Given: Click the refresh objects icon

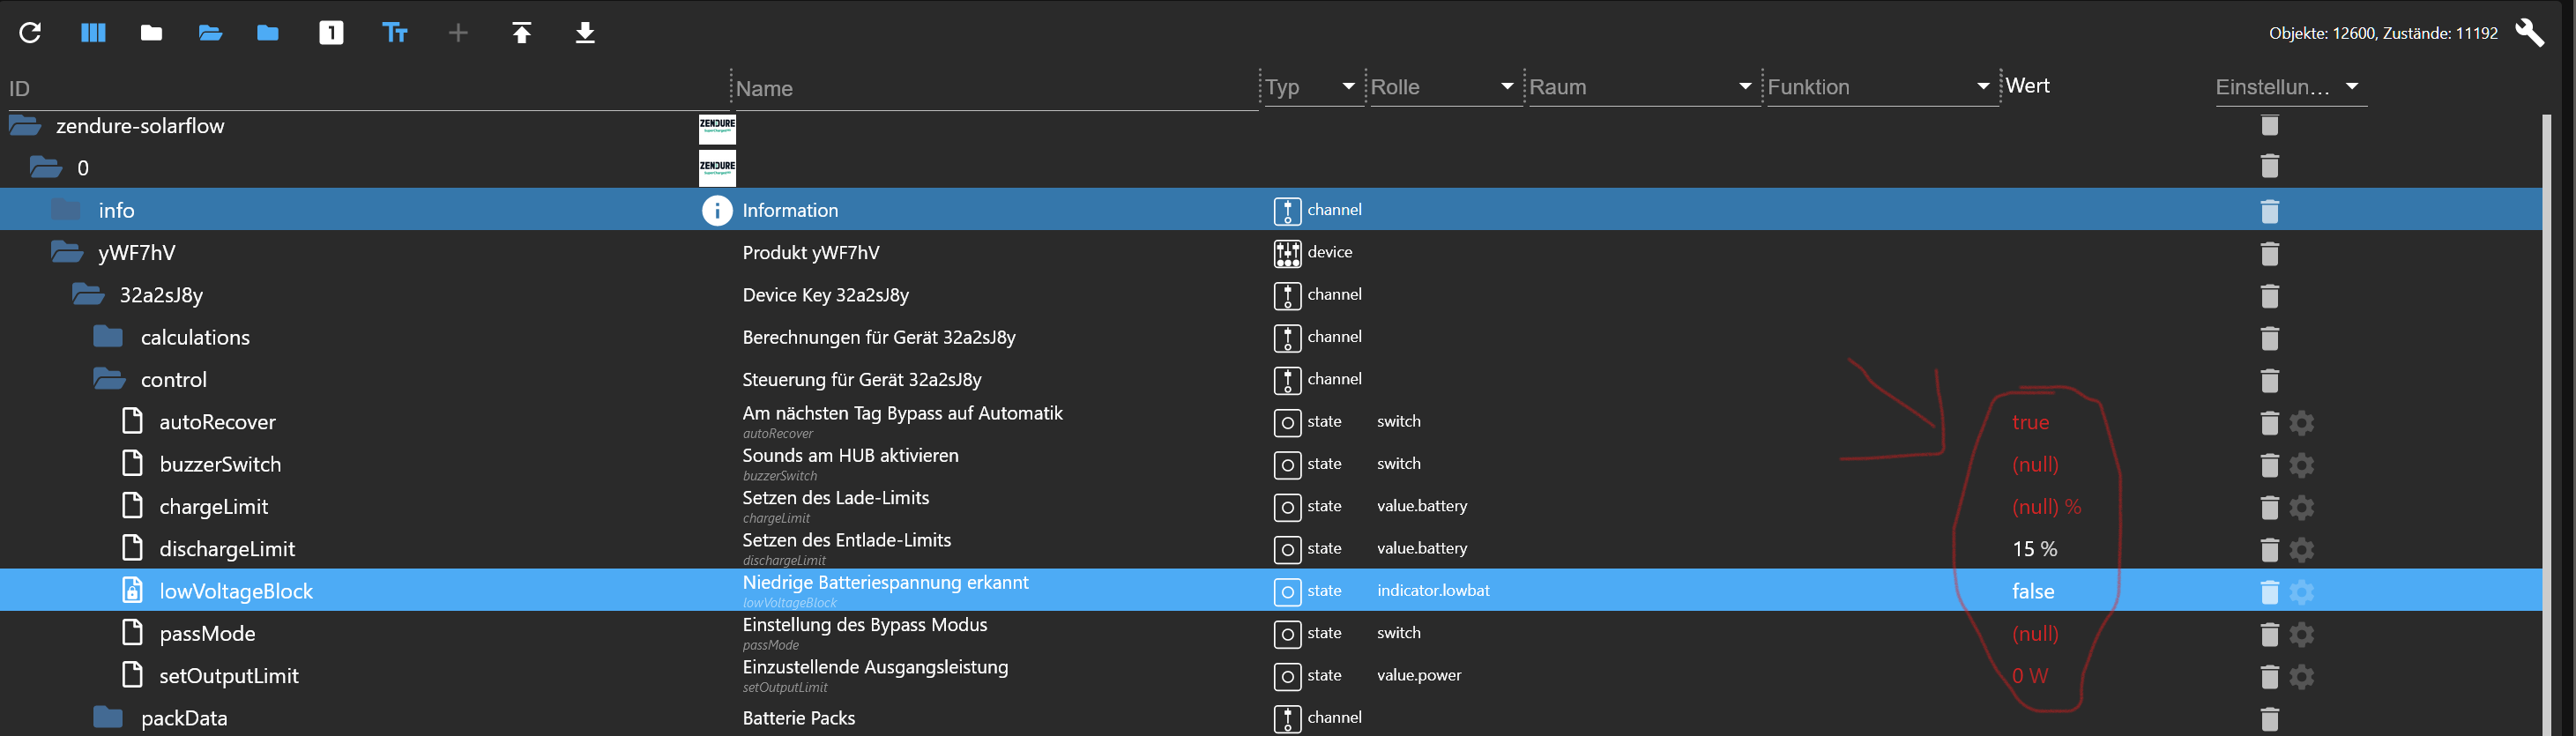Looking at the screenshot, I should 30,33.
